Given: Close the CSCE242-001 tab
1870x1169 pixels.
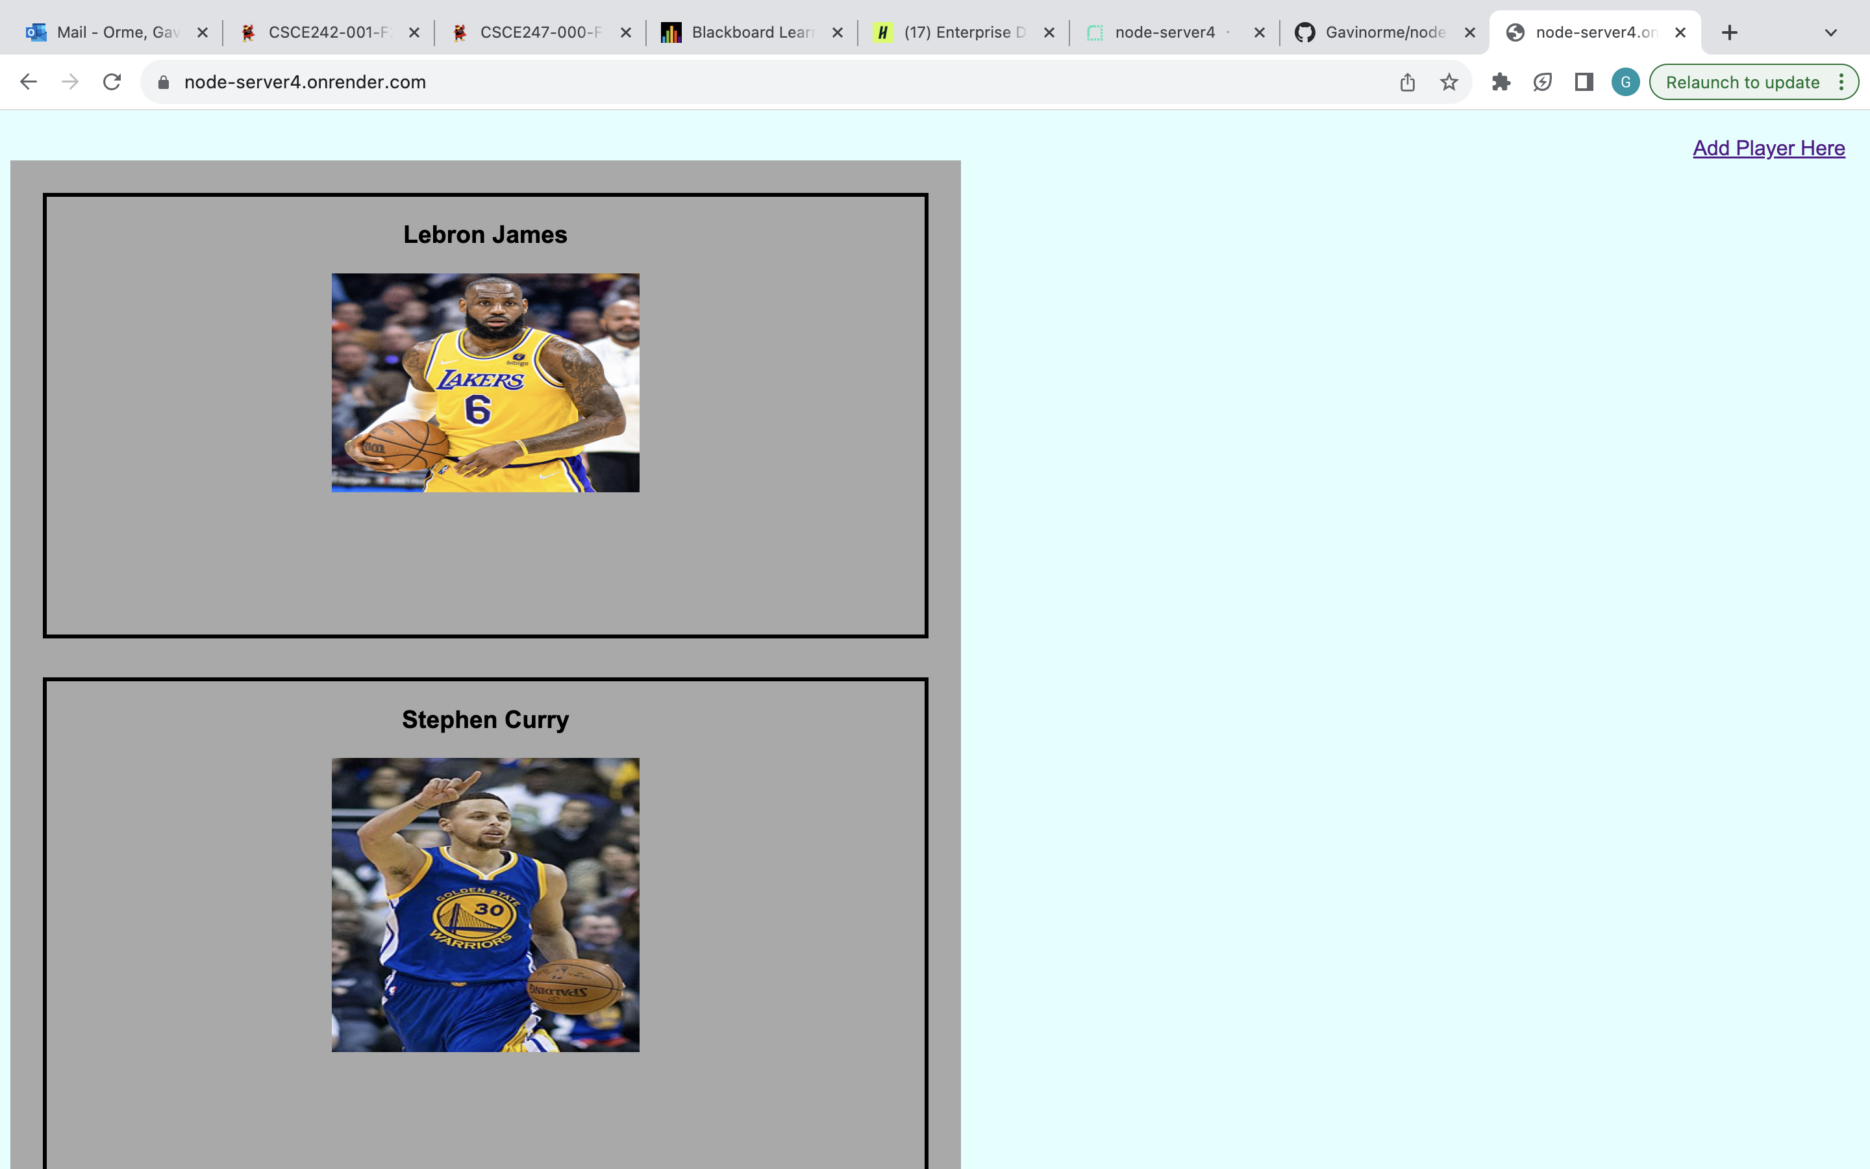Looking at the screenshot, I should click(414, 32).
